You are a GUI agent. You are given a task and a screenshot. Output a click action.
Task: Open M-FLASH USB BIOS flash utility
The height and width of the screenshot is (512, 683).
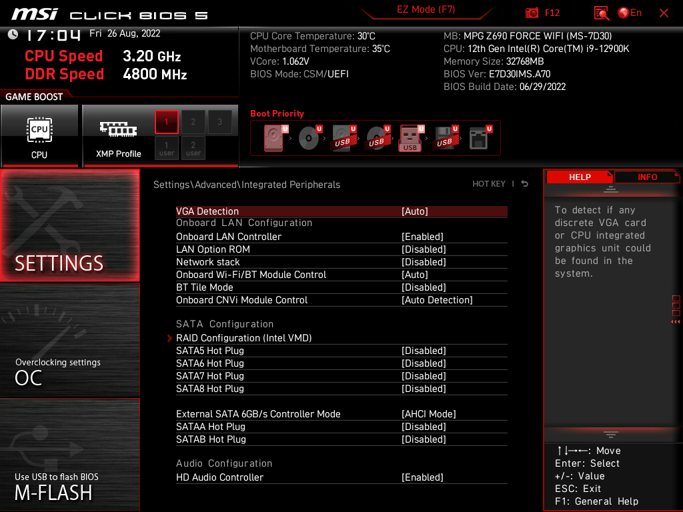coord(69,455)
